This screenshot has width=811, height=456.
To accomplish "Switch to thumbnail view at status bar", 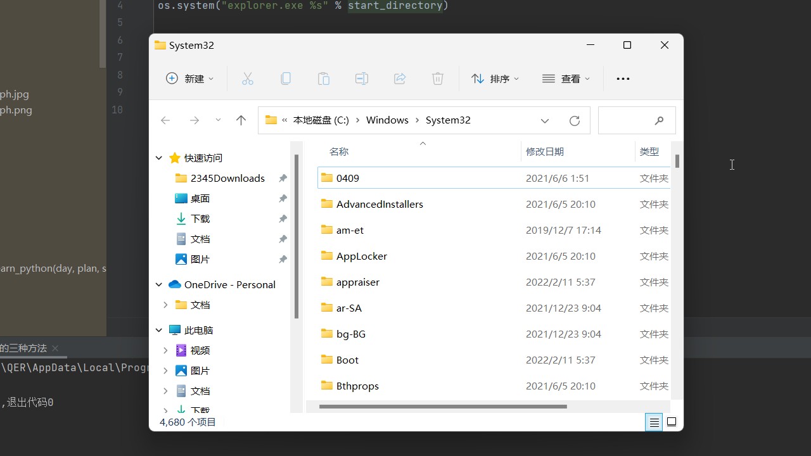I will point(671,422).
